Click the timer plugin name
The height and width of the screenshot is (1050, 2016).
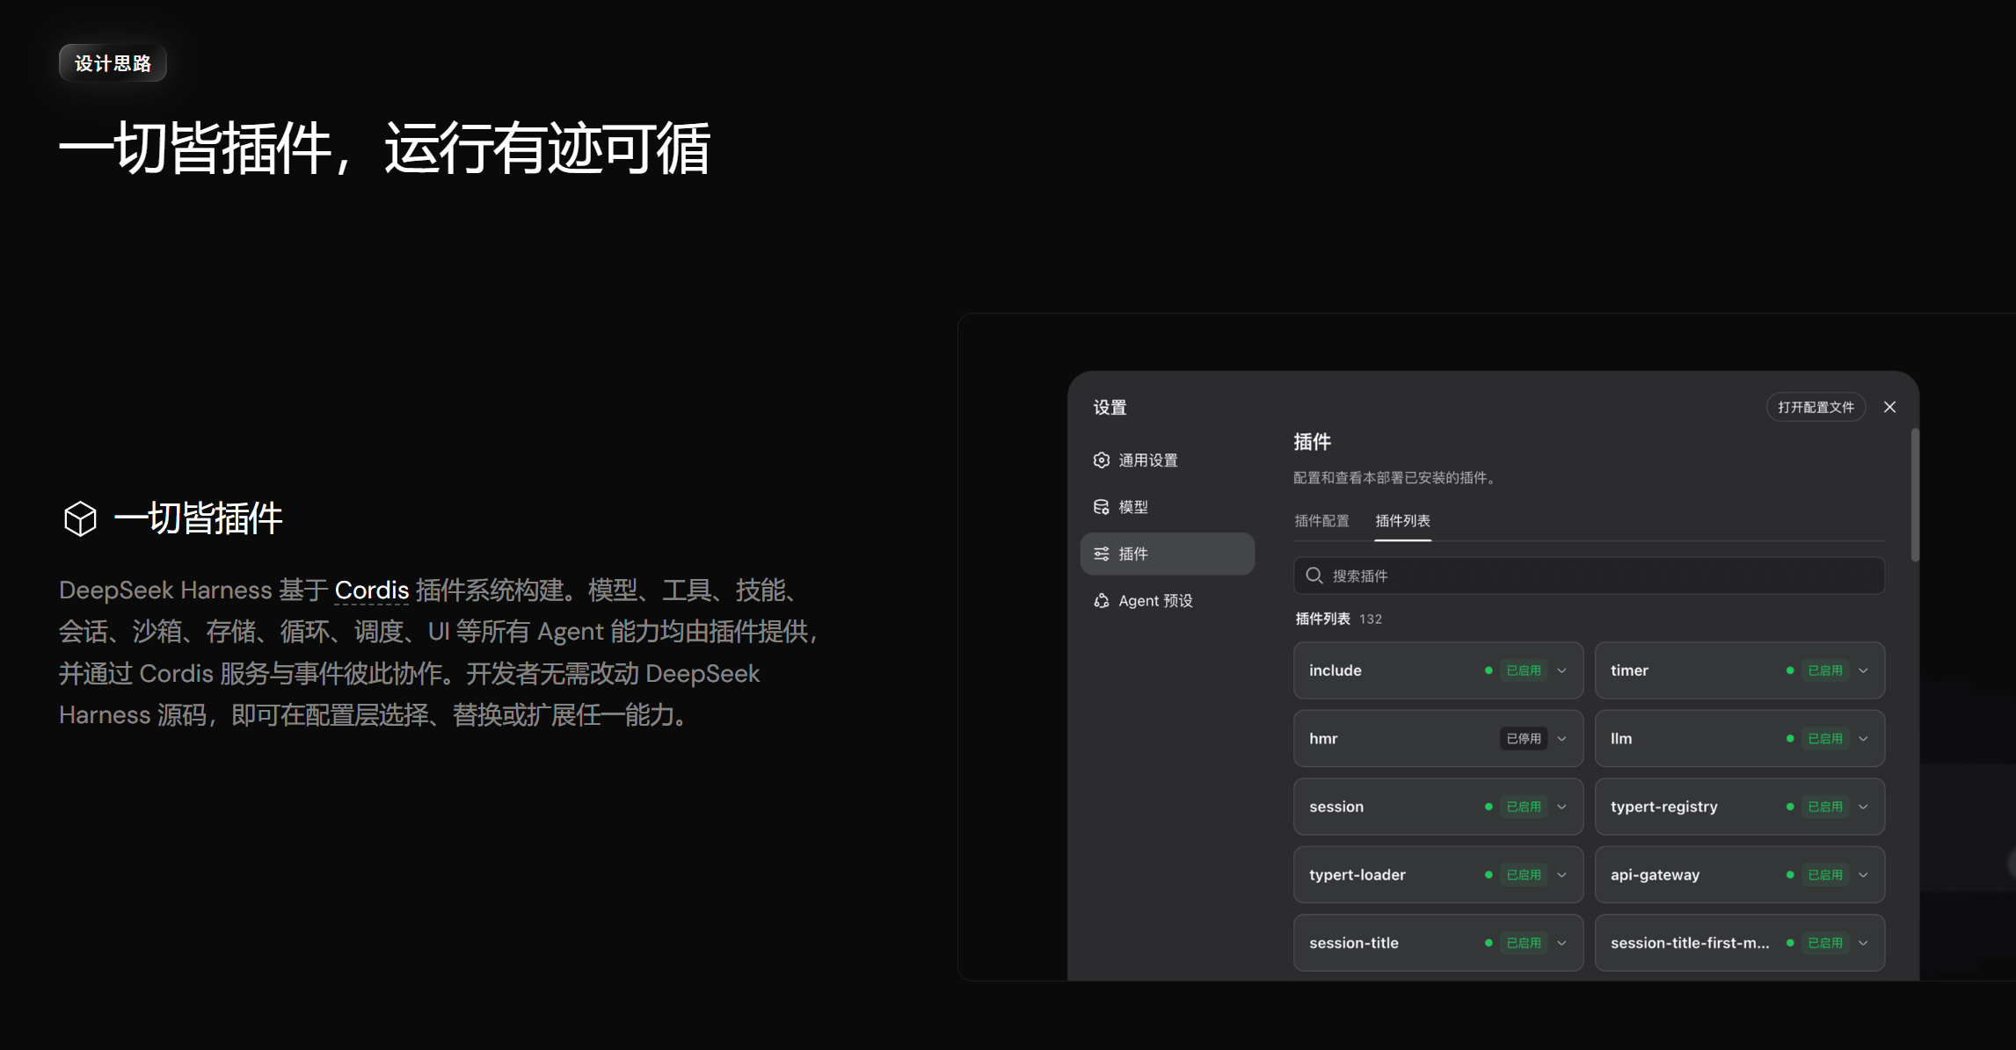click(x=1629, y=670)
